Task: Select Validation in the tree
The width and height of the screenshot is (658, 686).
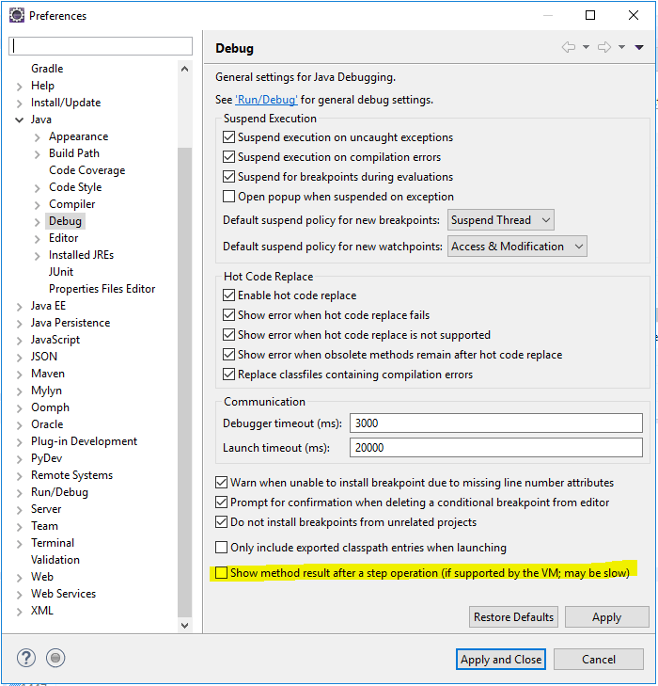Action: point(55,560)
